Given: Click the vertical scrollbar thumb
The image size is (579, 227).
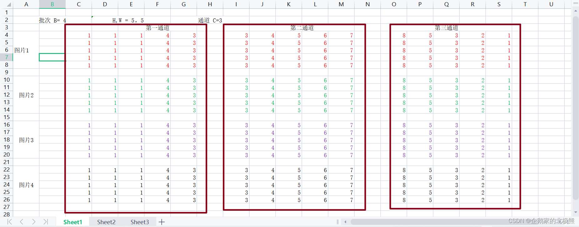Looking at the screenshot, I should pos(576,108).
